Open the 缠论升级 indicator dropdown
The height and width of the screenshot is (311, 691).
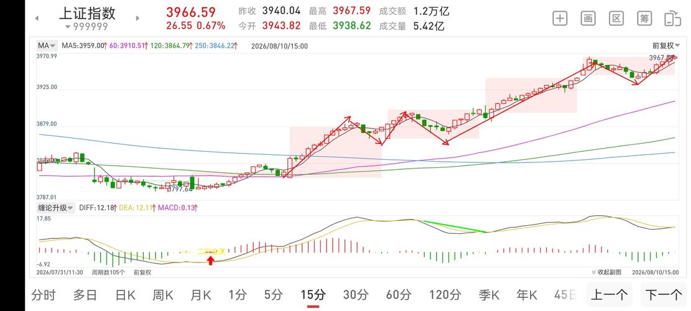(55, 208)
